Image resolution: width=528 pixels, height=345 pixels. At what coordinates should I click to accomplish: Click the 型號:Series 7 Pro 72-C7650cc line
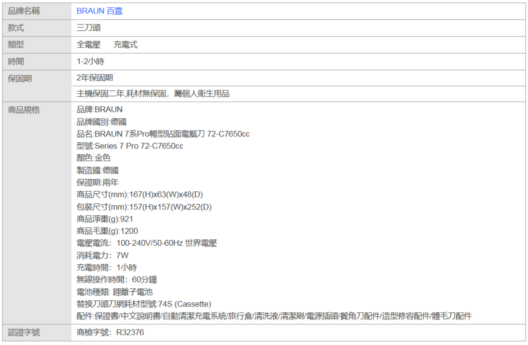130,146
